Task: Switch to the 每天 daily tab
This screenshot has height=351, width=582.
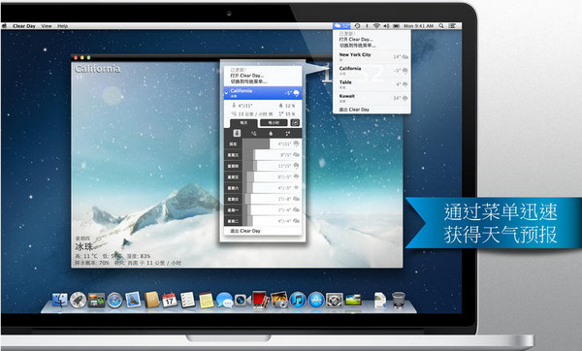Action: point(243,123)
